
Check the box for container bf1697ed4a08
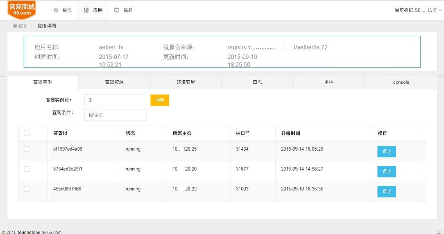(27, 149)
